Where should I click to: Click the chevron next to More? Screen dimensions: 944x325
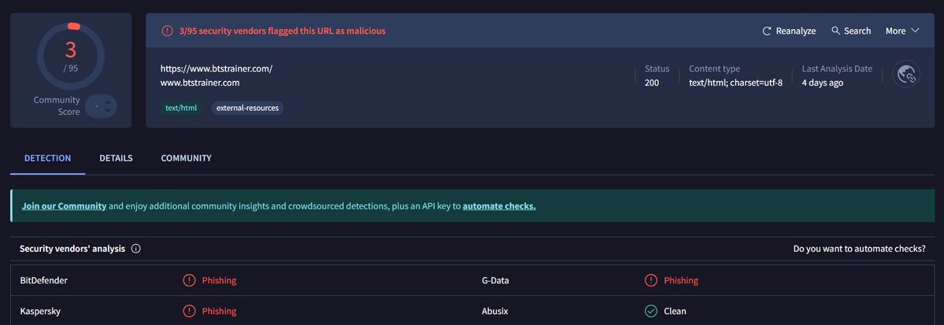[x=915, y=31]
